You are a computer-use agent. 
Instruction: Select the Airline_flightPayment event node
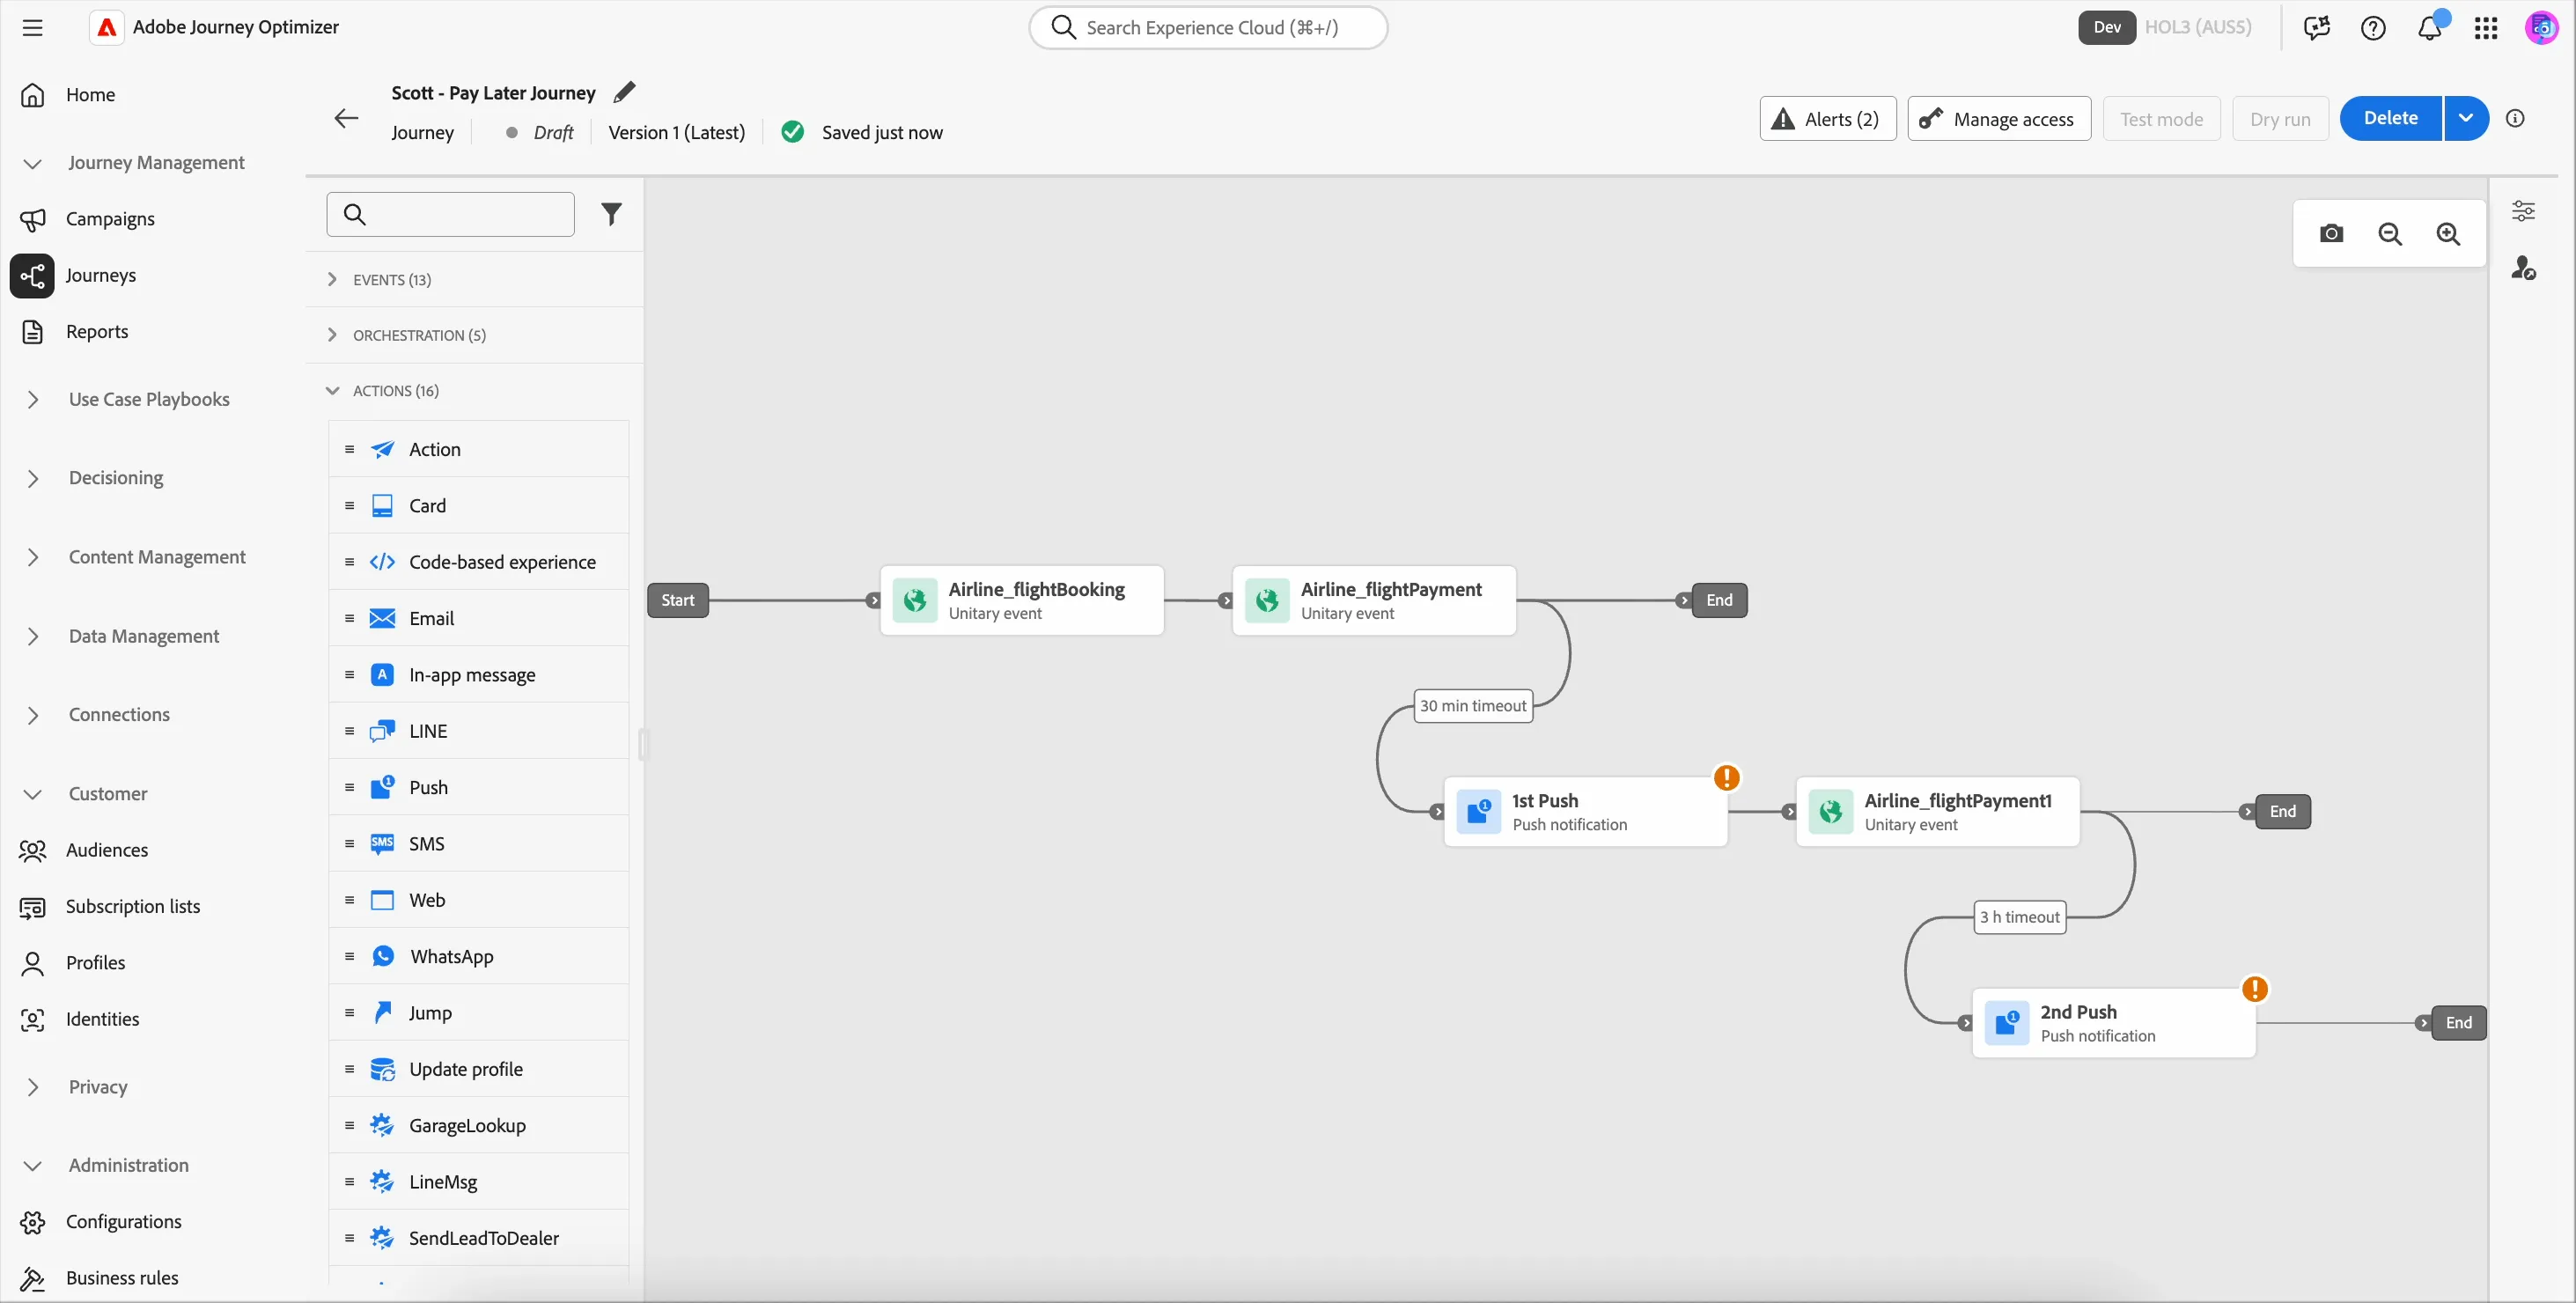pos(1373,601)
